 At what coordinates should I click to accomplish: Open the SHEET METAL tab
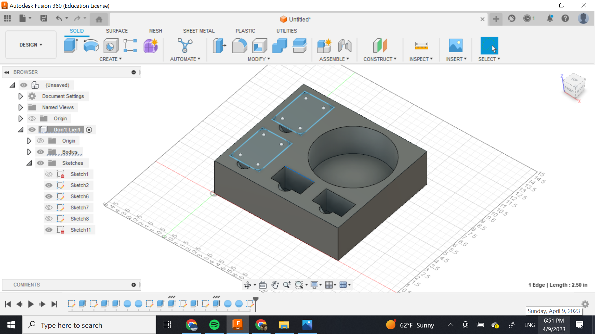199,31
